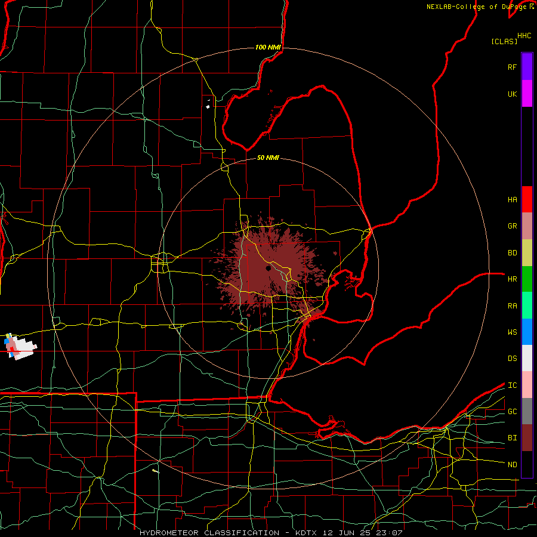Click the HHC product code label
Image resolution: width=537 pixels, height=537 pixels.
click(x=524, y=36)
